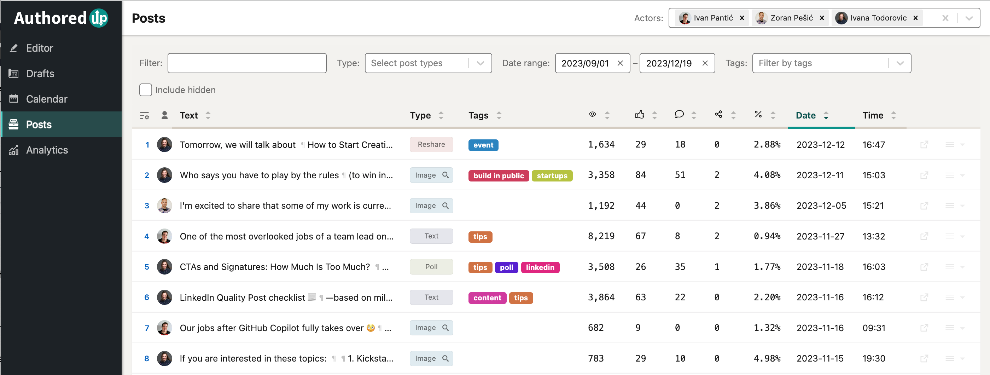Open the Filter by tags dropdown
The height and width of the screenshot is (375, 990).
(x=831, y=63)
